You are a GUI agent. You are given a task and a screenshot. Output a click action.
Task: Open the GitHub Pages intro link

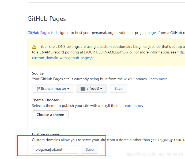coord(39,33)
